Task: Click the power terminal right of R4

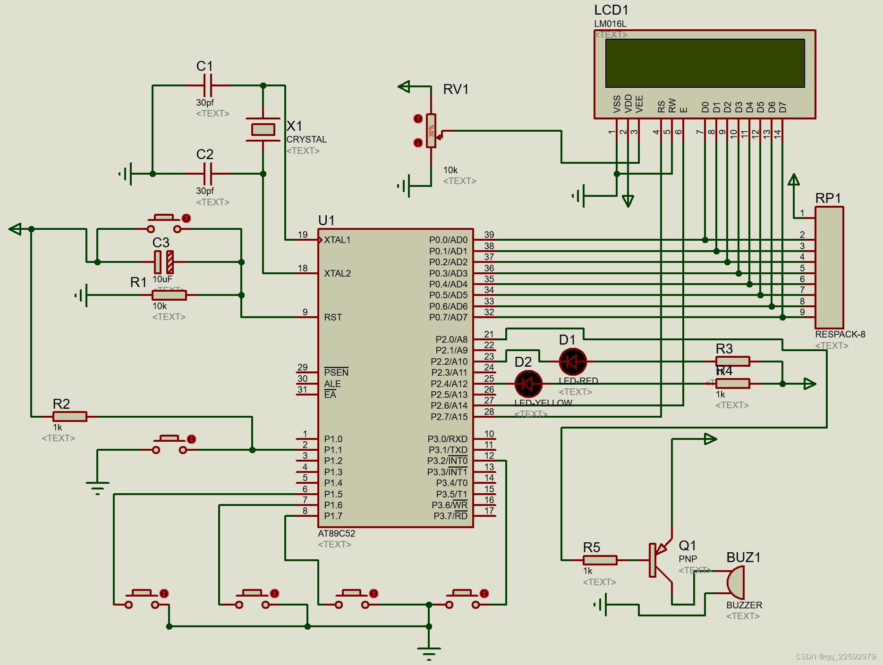Action: point(810,384)
